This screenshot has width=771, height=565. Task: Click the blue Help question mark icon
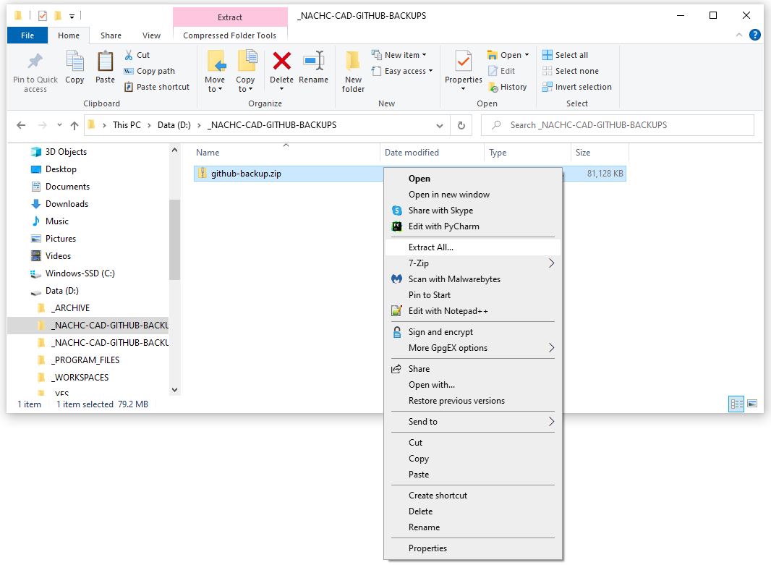pos(755,35)
